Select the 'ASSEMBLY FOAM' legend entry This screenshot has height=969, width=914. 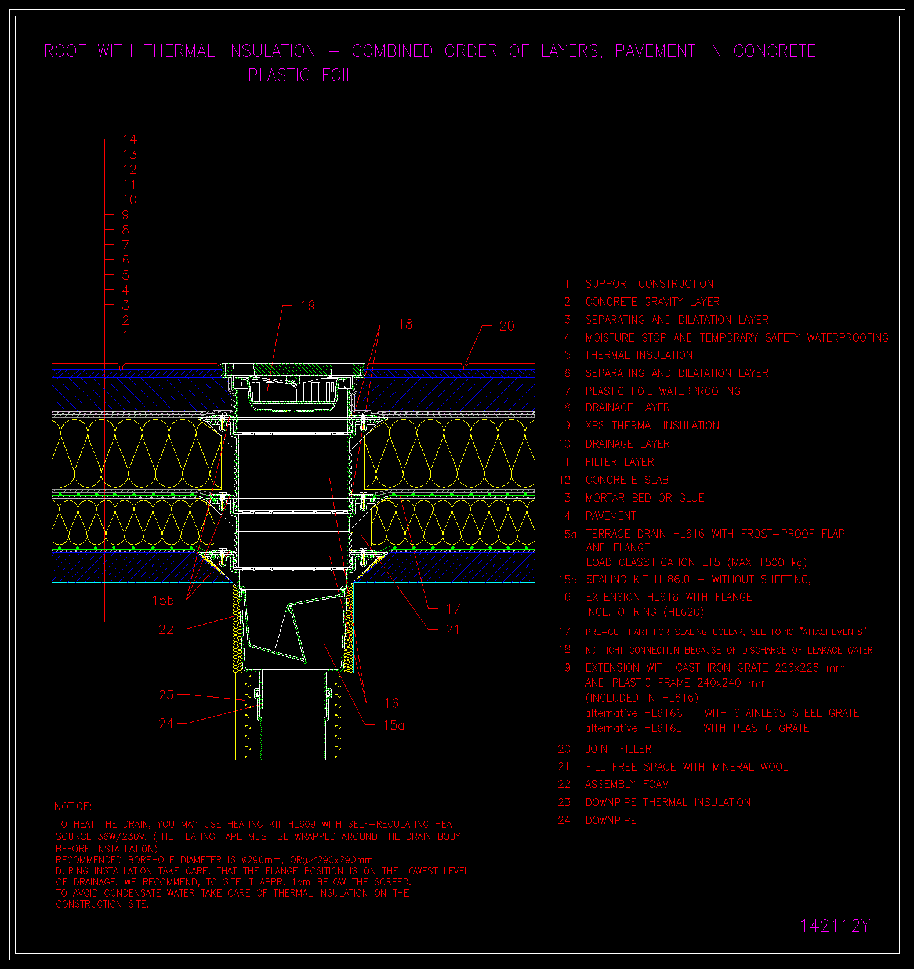tap(627, 785)
